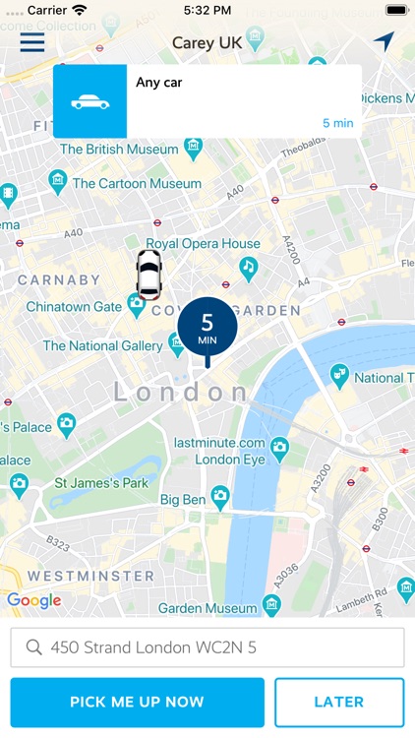
Task: Open the hamburger menu
Action: (x=32, y=42)
